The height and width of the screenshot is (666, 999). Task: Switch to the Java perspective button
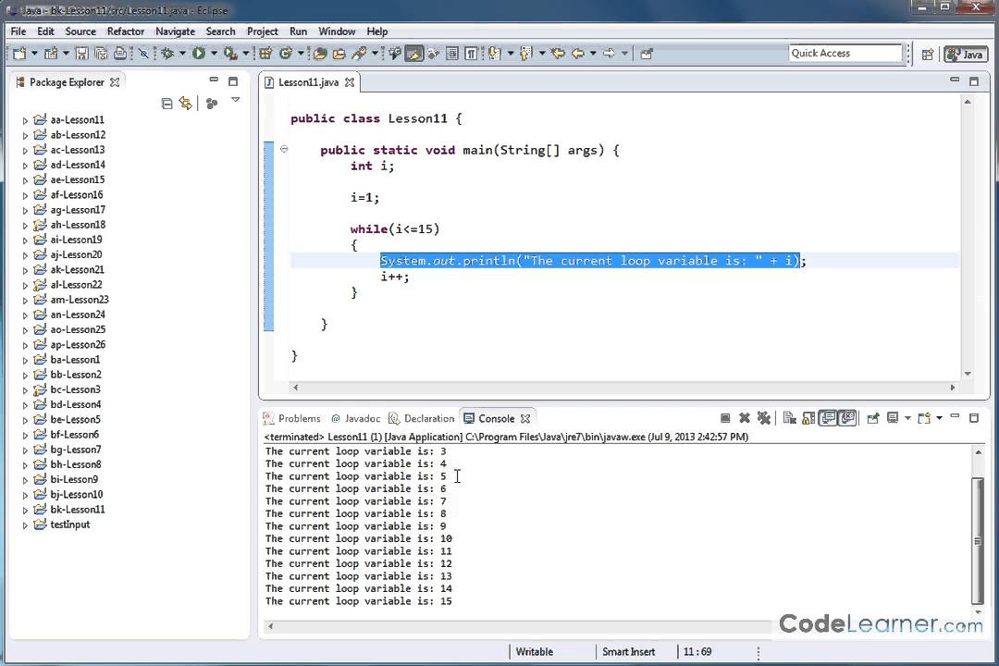965,55
